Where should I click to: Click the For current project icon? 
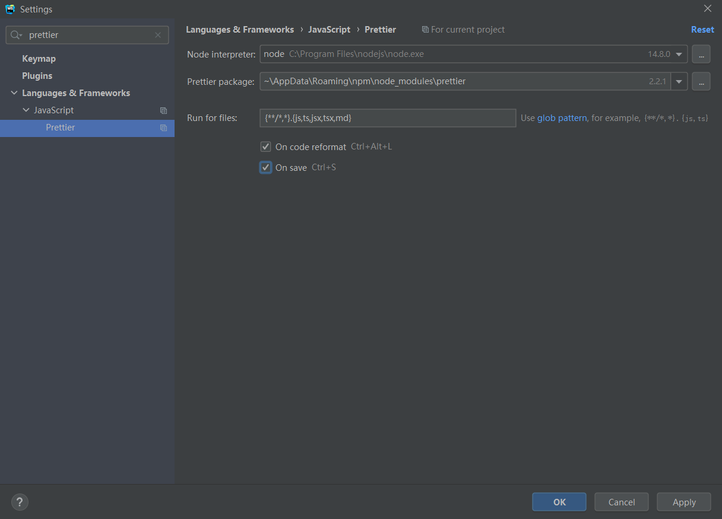(x=425, y=30)
